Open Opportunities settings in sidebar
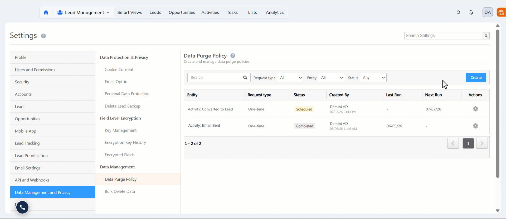This screenshot has height=219, width=506. click(x=53, y=119)
